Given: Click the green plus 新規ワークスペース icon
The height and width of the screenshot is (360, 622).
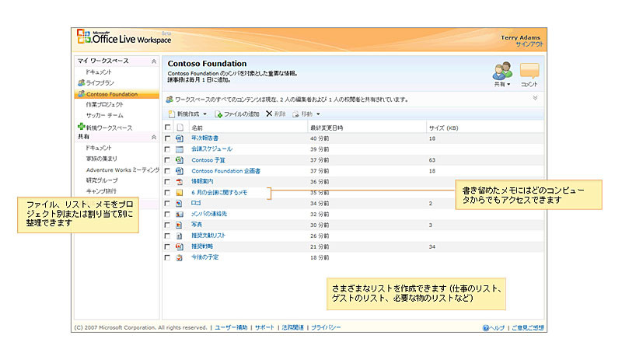Looking at the screenshot, I should [82, 126].
